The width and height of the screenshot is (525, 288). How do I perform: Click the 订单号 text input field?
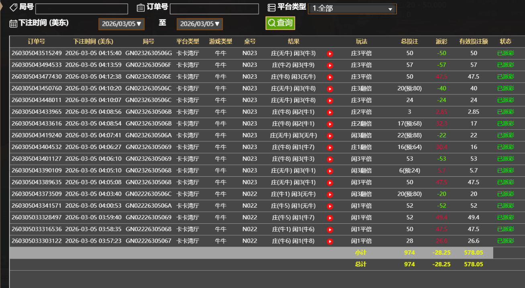[x=214, y=9]
